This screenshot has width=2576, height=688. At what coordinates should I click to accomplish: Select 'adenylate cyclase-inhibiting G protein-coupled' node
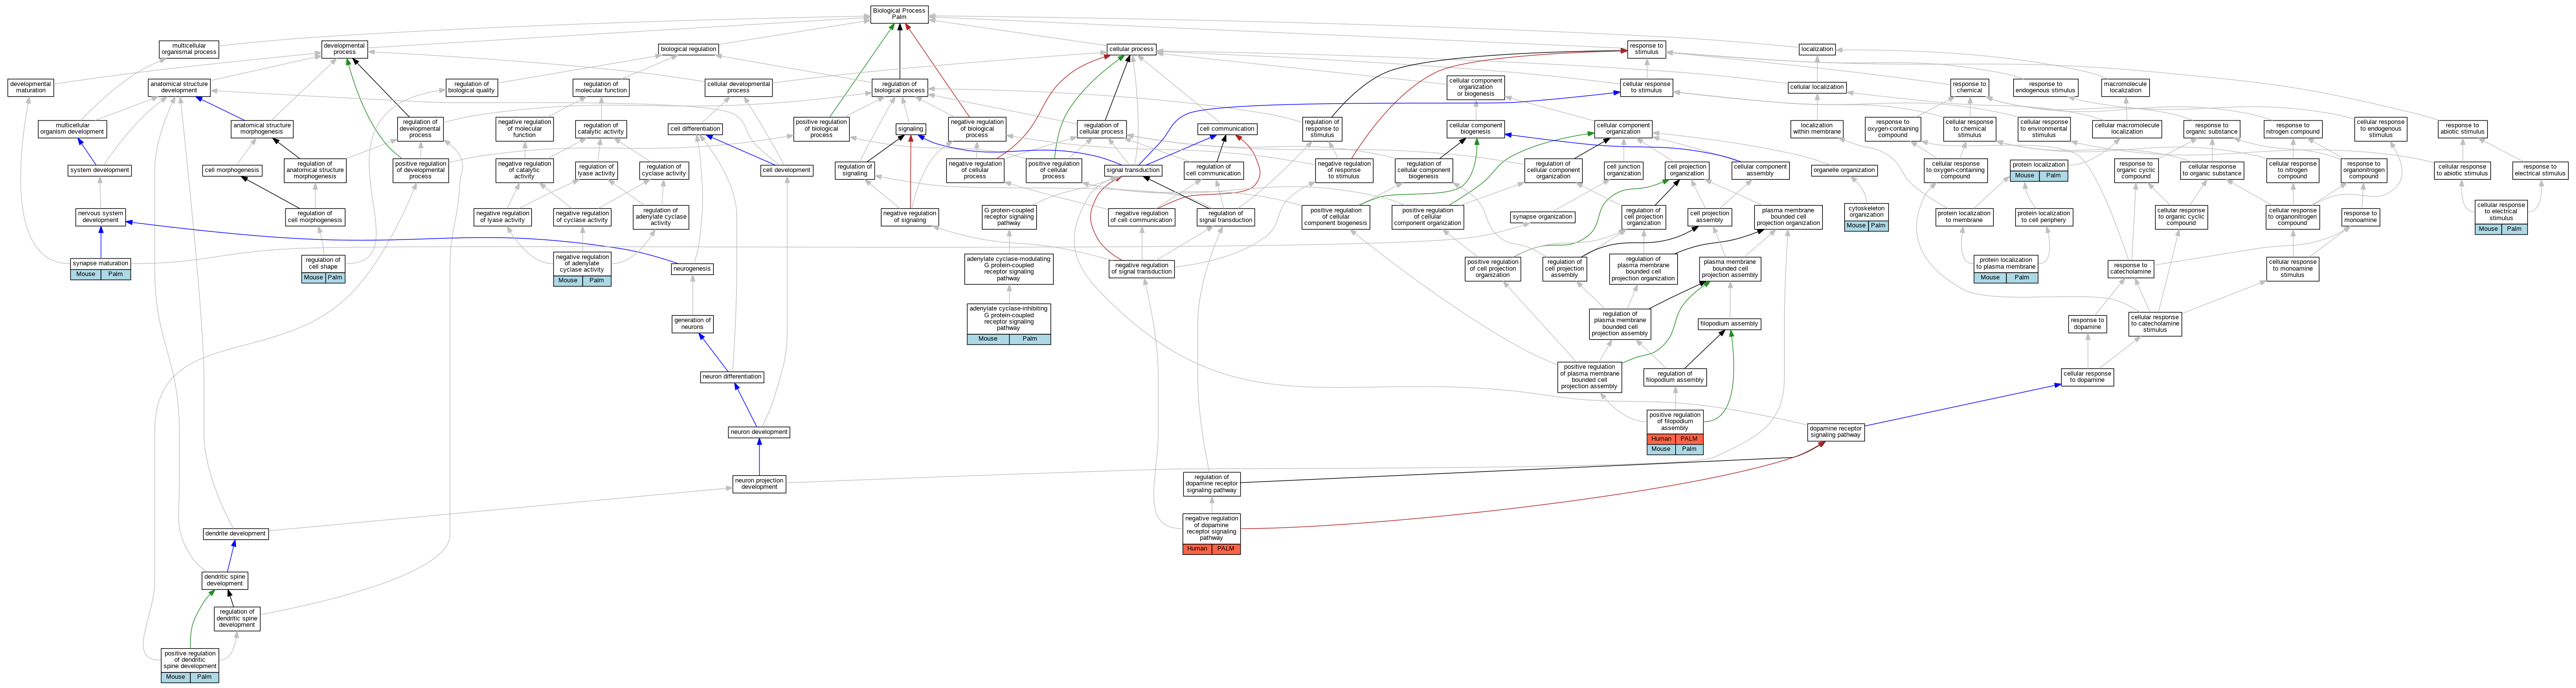click(x=1008, y=324)
